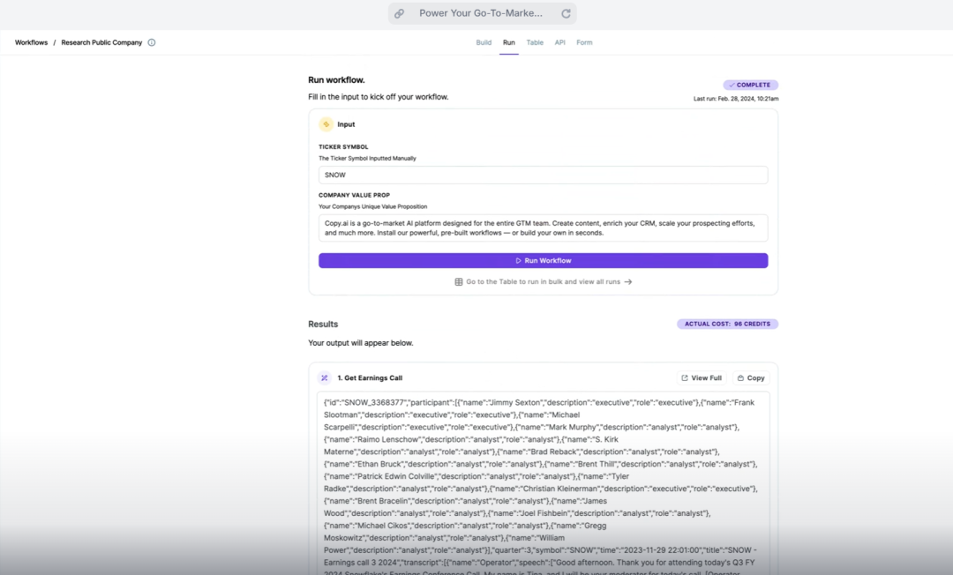953x575 pixels.
Task: Click the Complete status badge
Action: 750,85
